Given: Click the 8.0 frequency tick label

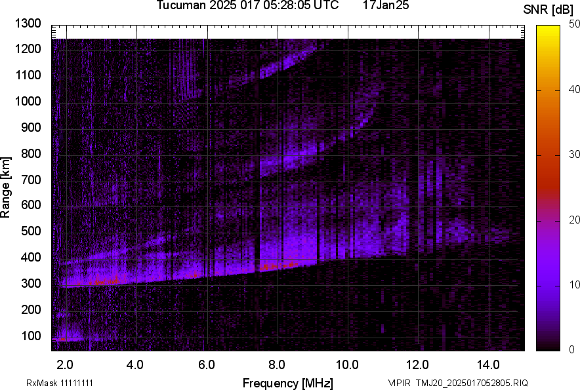Looking at the screenshot, I should pos(276,365).
